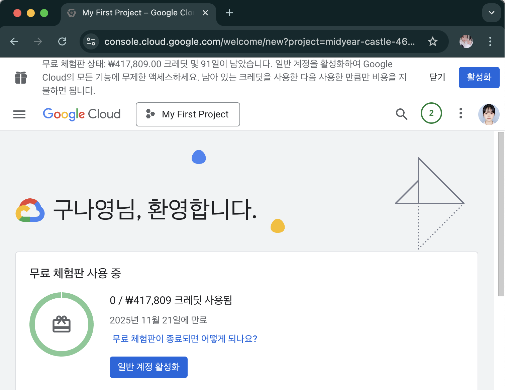The width and height of the screenshot is (505, 390).
Task: Click the macOS yellow minimize button
Action: 31,13
